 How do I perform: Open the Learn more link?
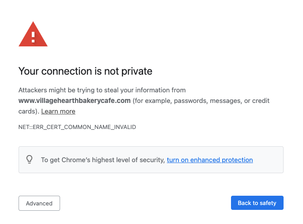click(58, 111)
